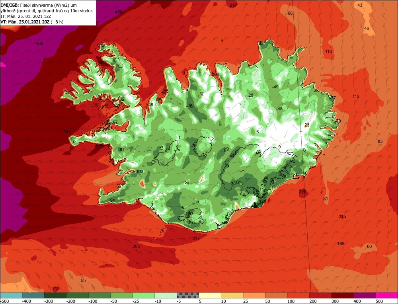This screenshot has height=304, width=398.
Task: Select the pale green swatch between -10 and -5
Action: click(x=166, y=295)
